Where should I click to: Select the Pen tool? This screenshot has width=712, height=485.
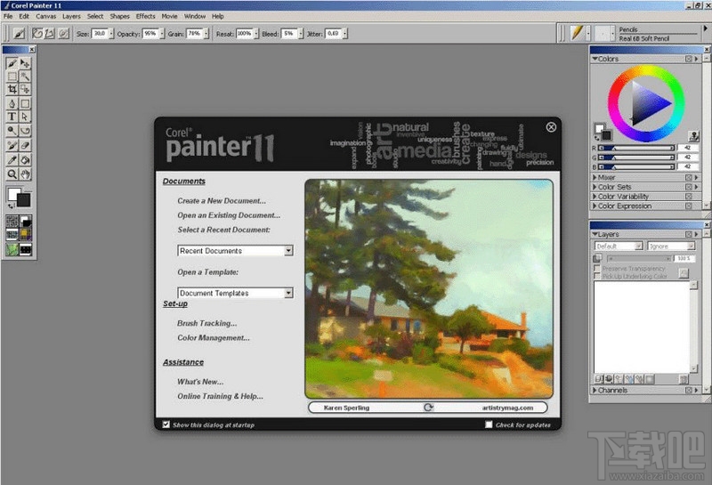[12, 103]
